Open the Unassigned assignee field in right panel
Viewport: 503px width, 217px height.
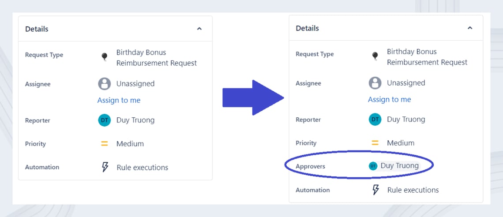(x=405, y=83)
